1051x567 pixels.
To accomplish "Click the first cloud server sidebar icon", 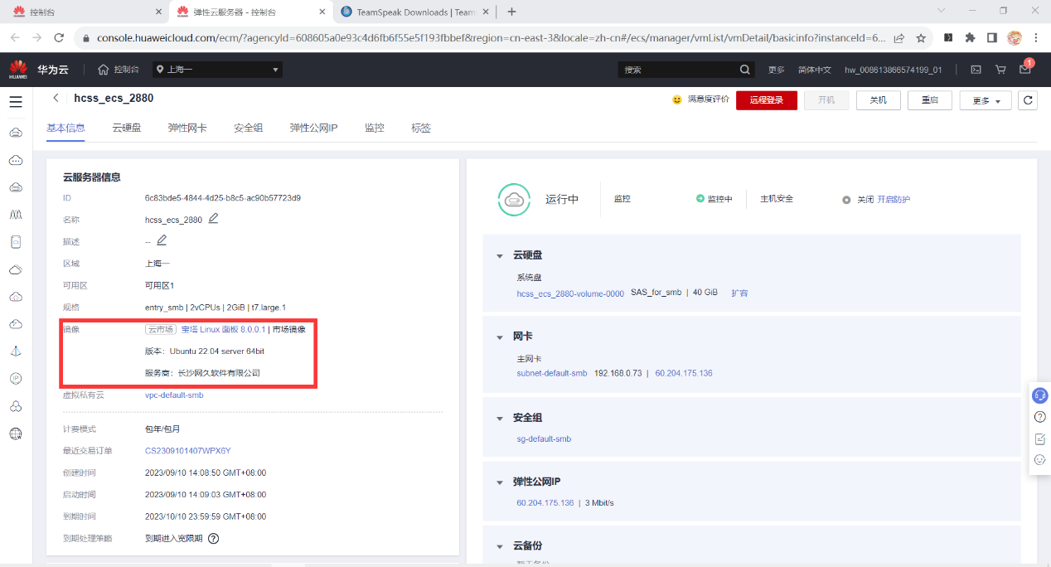I will click(x=15, y=133).
